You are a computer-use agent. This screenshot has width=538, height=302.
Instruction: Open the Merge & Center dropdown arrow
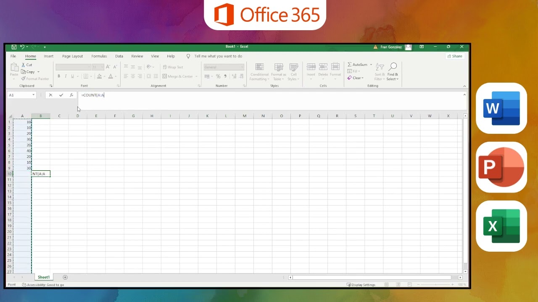coord(196,76)
